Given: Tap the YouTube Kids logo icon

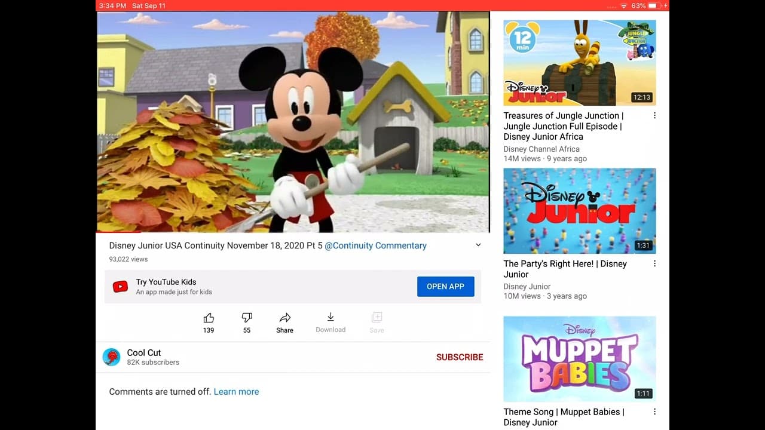Looking at the screenshot, I should (x=120, y=287).
